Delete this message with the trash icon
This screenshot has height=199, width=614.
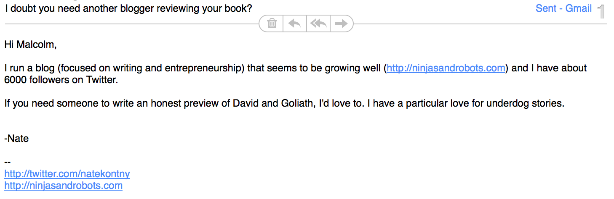point(272,24)
